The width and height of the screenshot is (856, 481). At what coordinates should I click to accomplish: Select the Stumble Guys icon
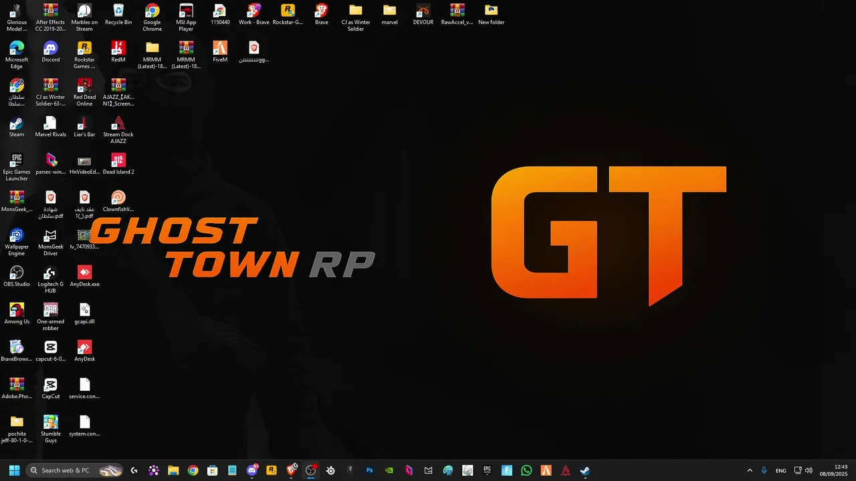pyautogui.click(x=50, y=429)
